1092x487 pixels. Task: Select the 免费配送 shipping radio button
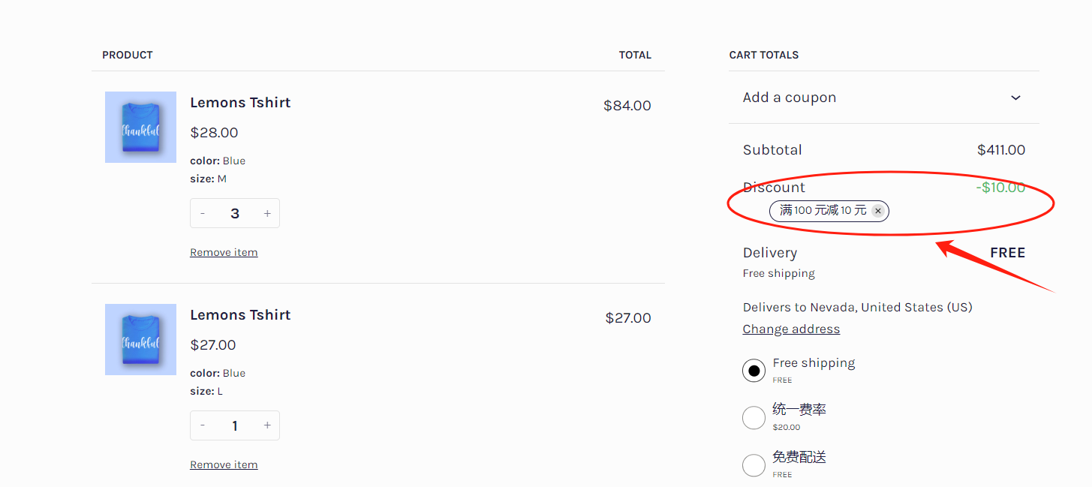point(754,465)
